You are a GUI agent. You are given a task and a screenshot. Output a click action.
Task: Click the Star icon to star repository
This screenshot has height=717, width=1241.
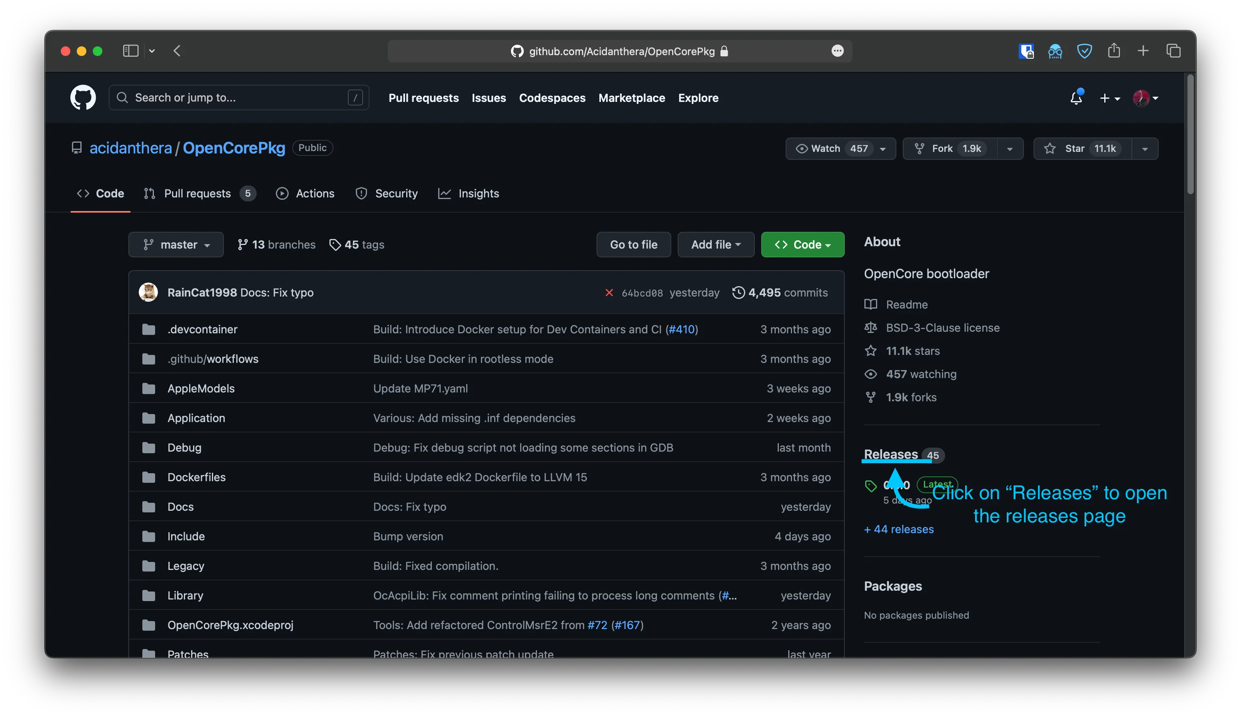click(1051, 147)
